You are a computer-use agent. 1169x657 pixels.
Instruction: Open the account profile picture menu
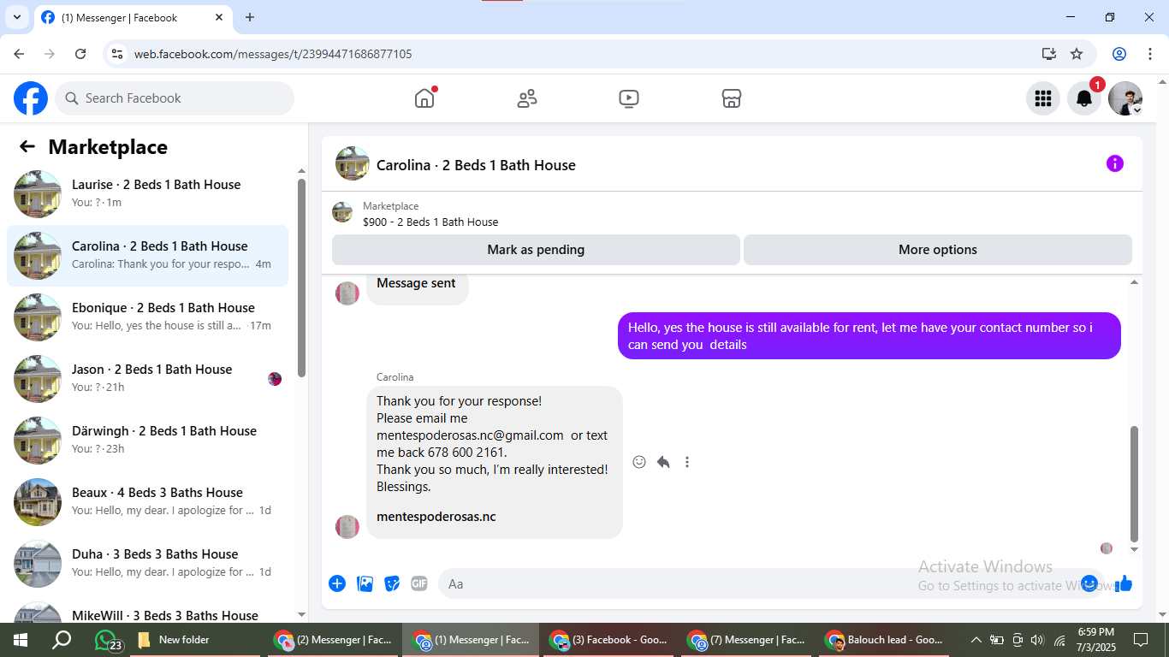tap(1125, 98)
